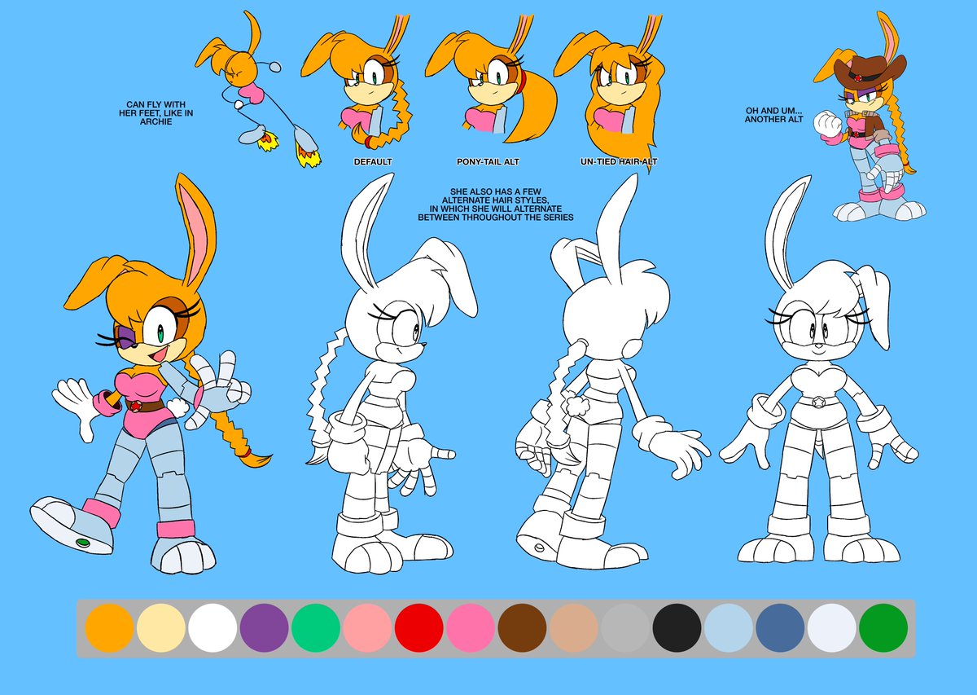977x695 pixels.
Task: Sample the tan beige swatch
Action: pyautogui.click(x=574, y=628)
